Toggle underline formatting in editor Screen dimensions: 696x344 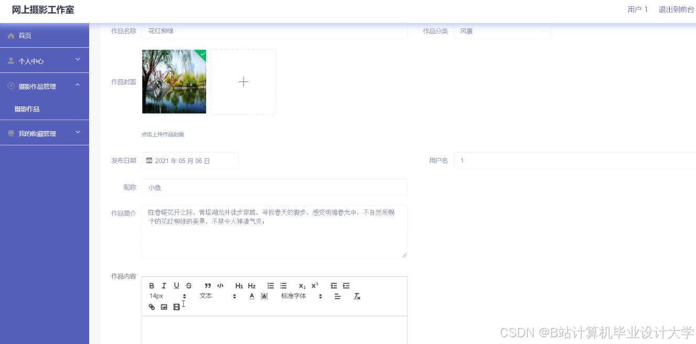coord(176,286)
